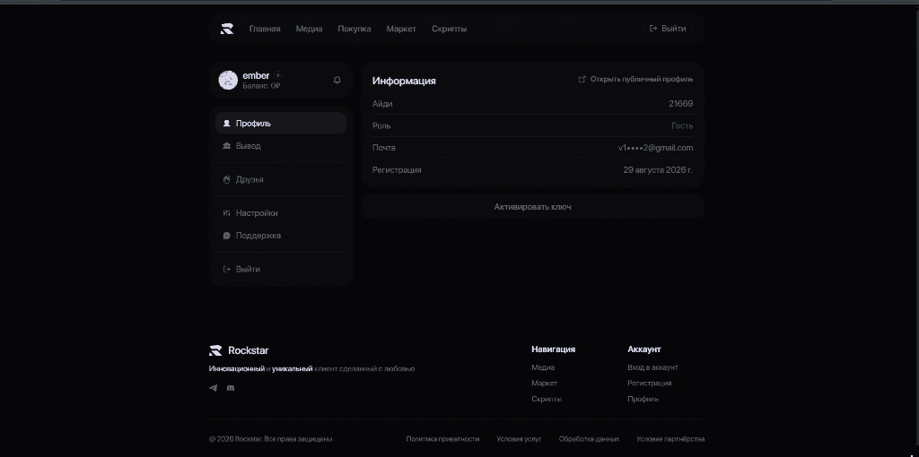919x457 pixels.
Task: Open the Главная page
Action: click(x=265, y=29)
